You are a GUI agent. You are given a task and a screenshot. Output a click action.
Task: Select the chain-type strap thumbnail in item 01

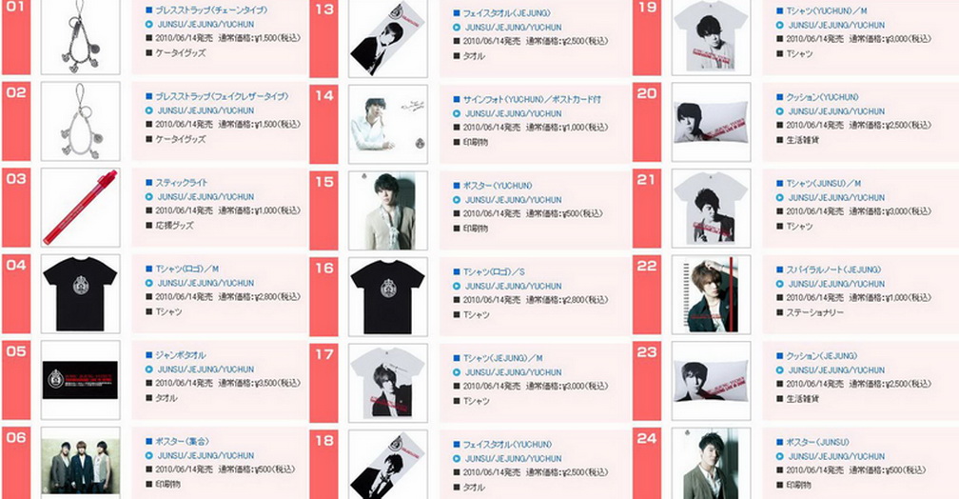[81, 35]
